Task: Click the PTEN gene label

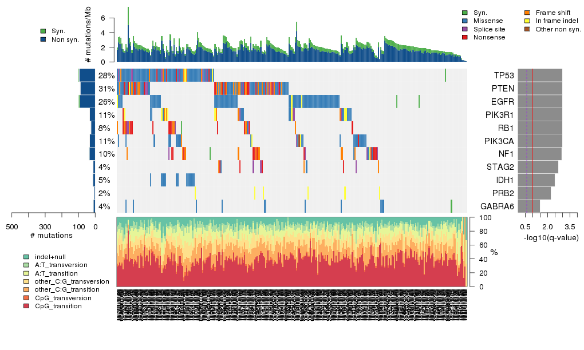Action: click(x=503, y=89)
